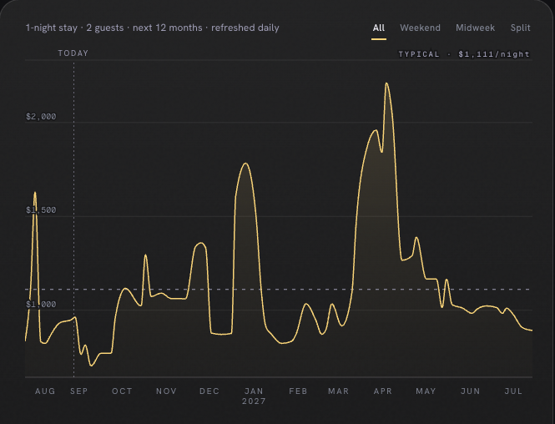Click the SEP month label
Image resolution: width=555 pixels, height=424 pixels.
point(79,391)
